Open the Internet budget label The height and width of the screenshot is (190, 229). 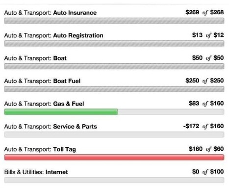click(36, 172)
